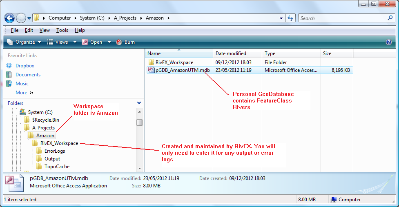
Task: Select RivEX_Workspace folder in file list
Action: [174, 62]
